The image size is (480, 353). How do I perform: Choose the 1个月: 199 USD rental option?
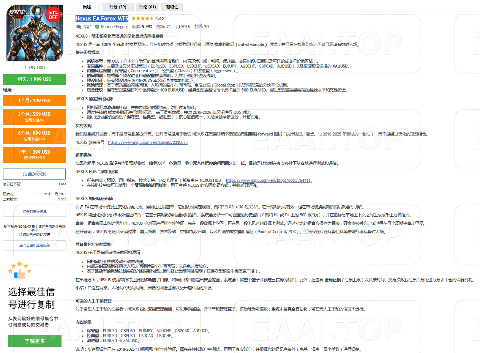tap(34, 101)
